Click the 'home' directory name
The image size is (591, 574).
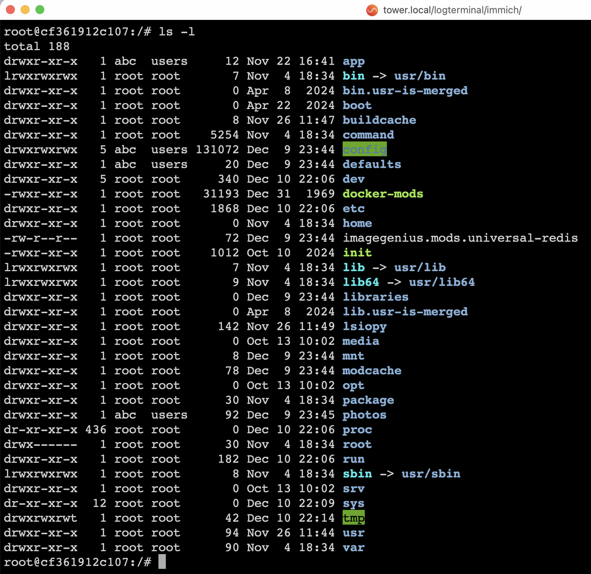357,224
